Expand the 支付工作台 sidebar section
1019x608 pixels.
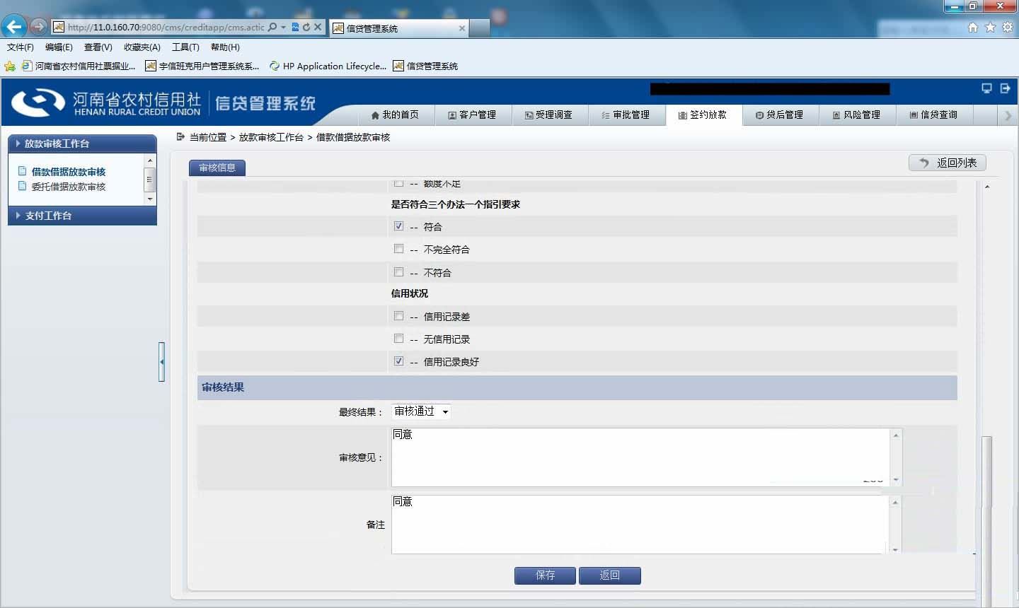pyautogui.click(x=82, y=216)
